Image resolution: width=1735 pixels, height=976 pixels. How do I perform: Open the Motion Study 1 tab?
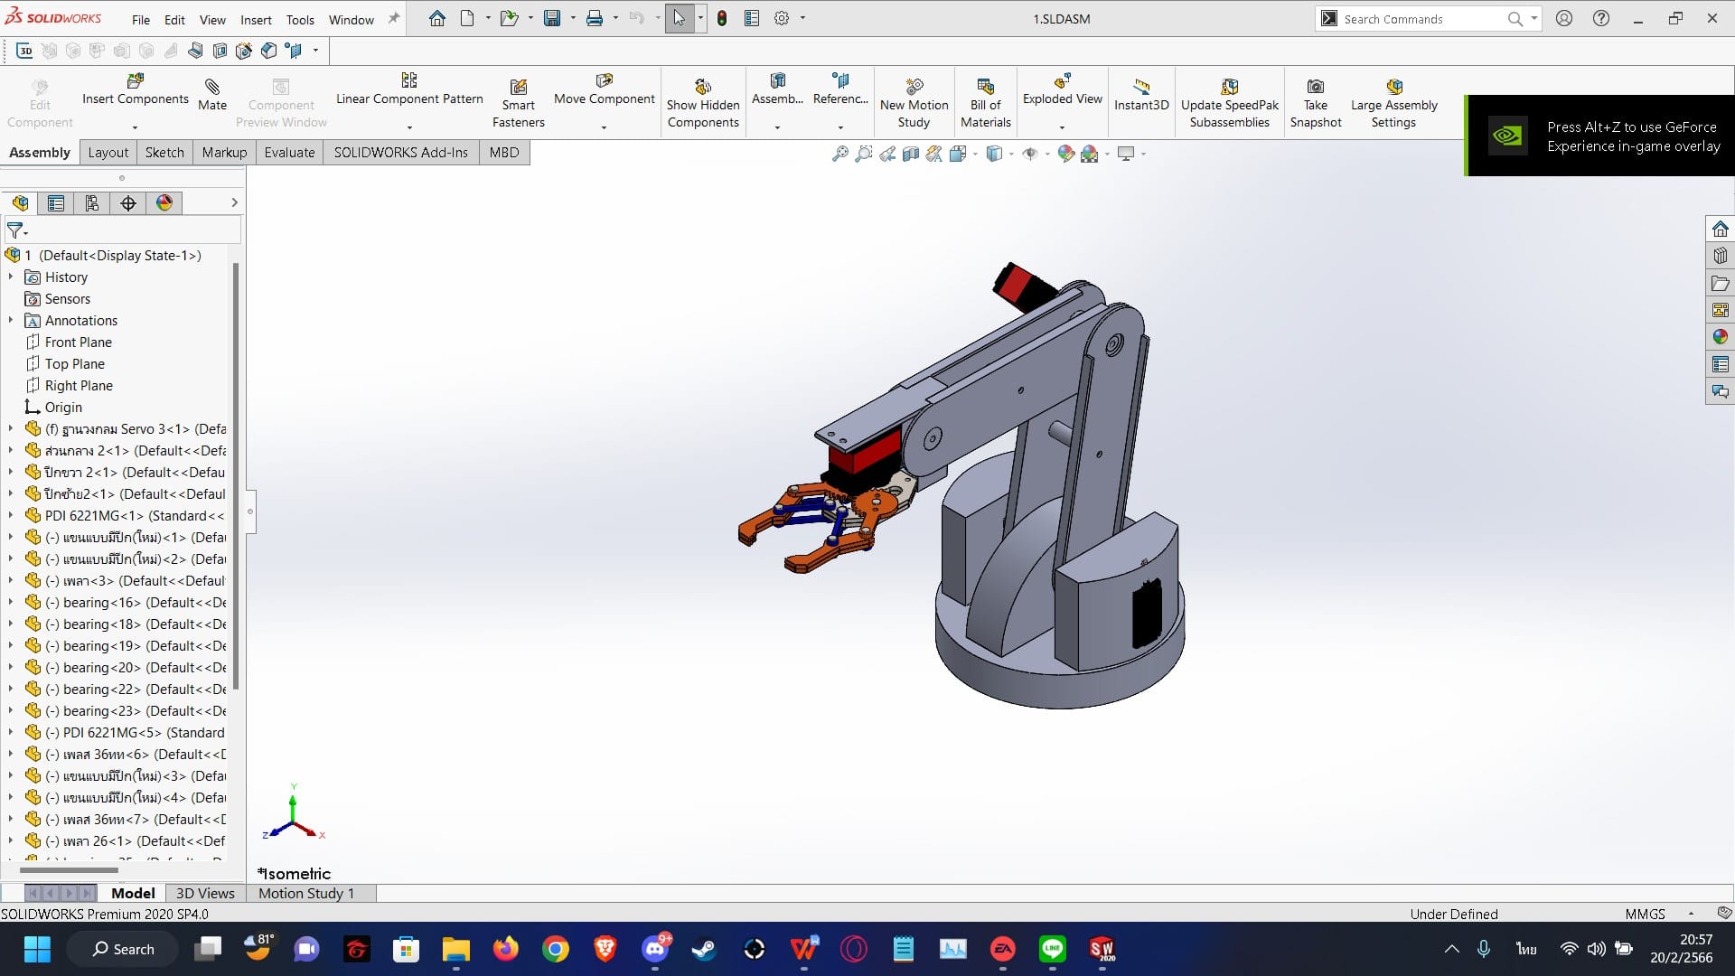pyautogui.click(x=306, y=893)
